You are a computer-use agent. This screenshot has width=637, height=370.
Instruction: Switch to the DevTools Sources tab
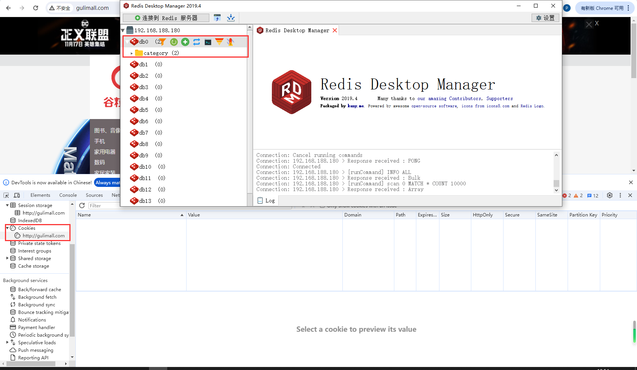coord(94,195)
